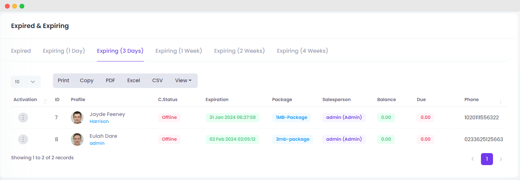The image size is (520, 180).
Task: Select page 1 in the pagination
Action: [x=487, y=159]
